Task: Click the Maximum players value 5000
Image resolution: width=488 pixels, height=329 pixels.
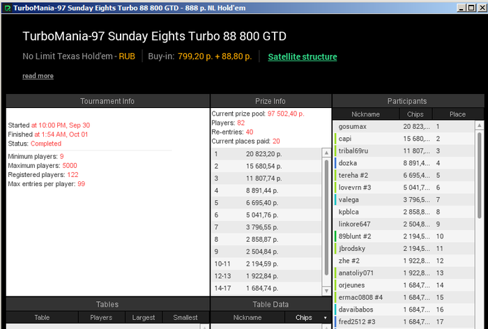Action: (x=70, y=166)
